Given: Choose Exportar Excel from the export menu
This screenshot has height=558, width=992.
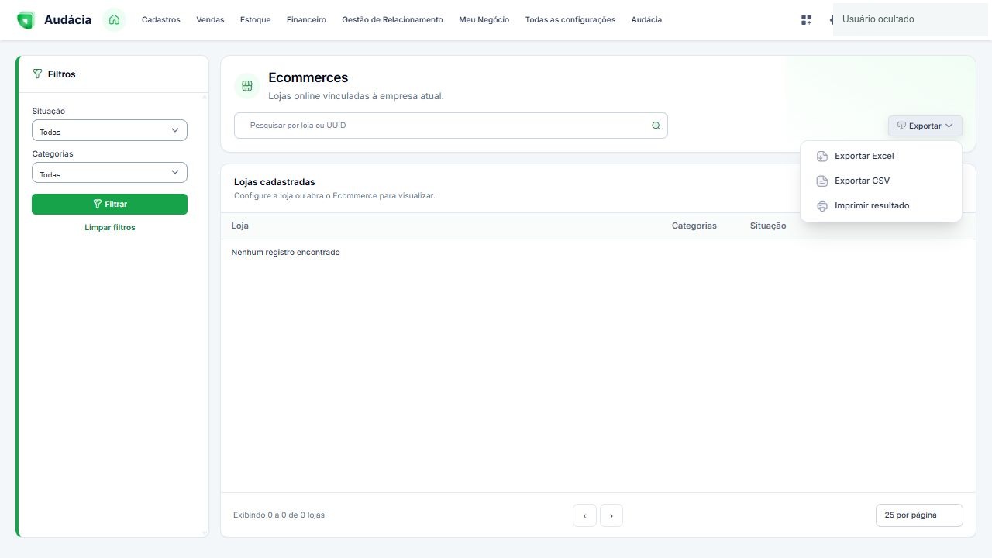Looking at the screenshot, I should pyautogui.click(x=881, y=157).
